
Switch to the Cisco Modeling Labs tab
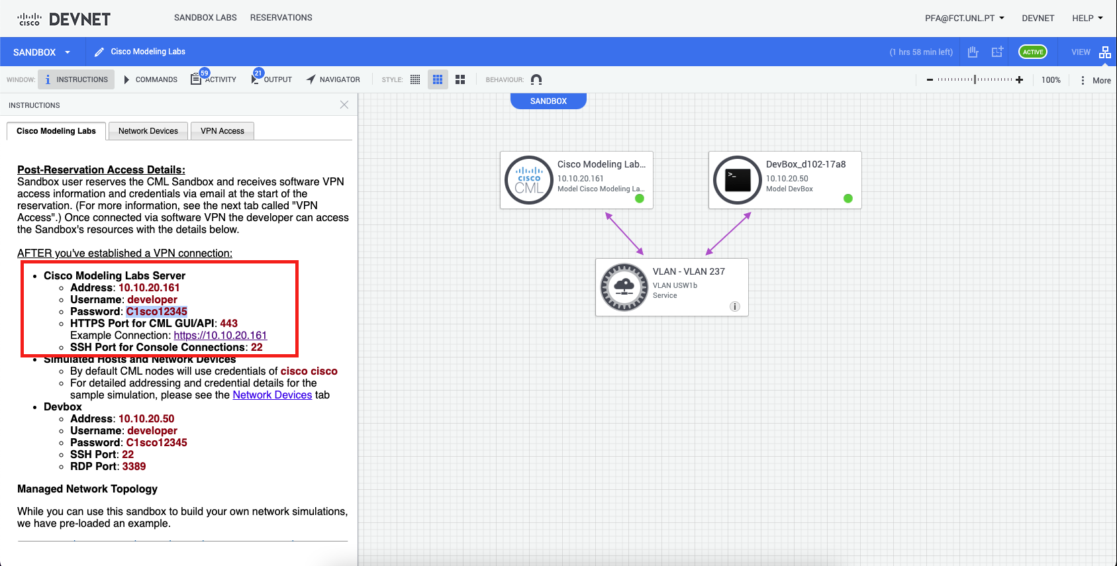pos(56,131)
